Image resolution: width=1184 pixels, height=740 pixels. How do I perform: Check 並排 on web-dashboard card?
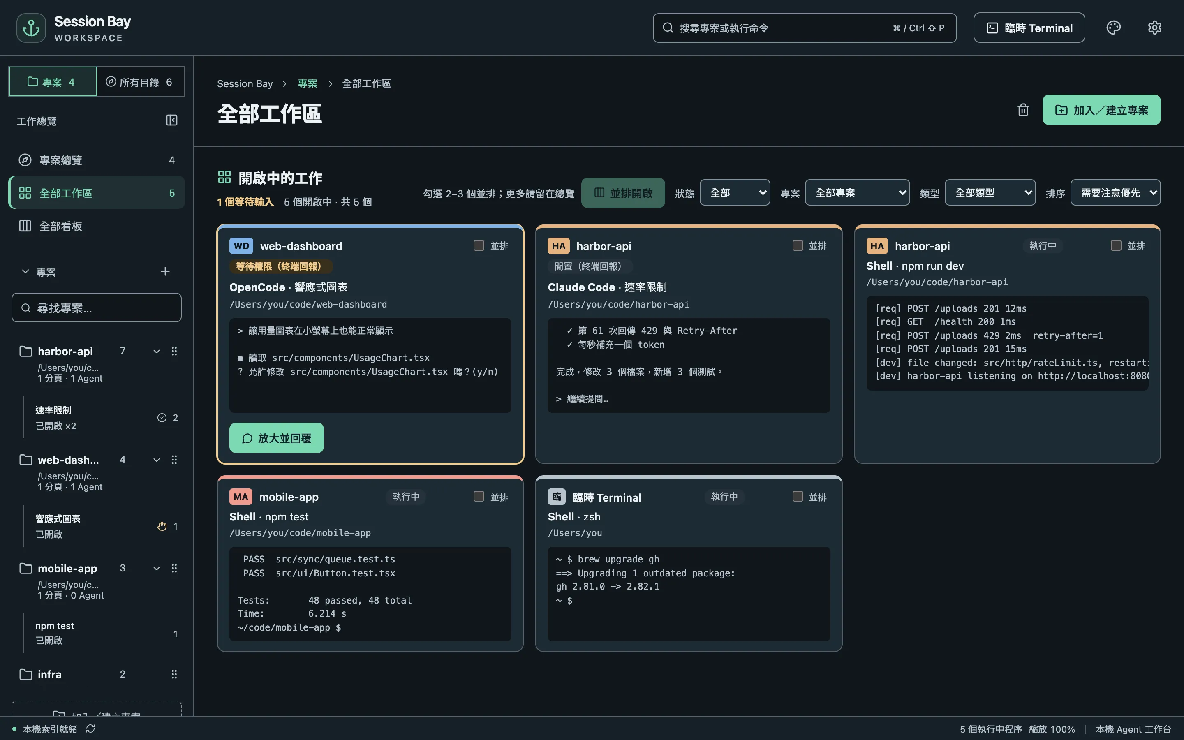coord(479,245)
